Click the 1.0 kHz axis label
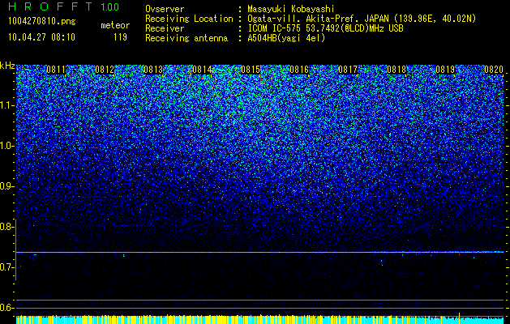 [x=6, y=146]
